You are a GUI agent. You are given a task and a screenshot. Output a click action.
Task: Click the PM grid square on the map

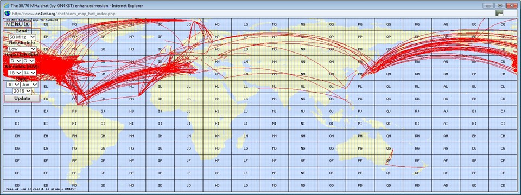pyautogui.click(x=360, y=74)
